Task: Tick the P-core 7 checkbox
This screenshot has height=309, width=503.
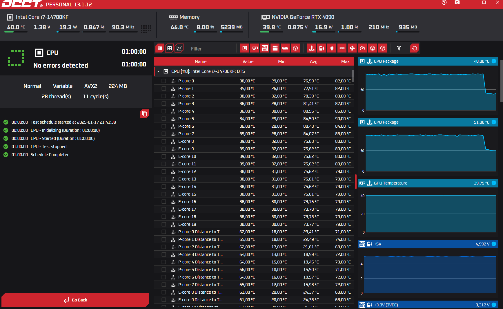Action: point(164,134)
